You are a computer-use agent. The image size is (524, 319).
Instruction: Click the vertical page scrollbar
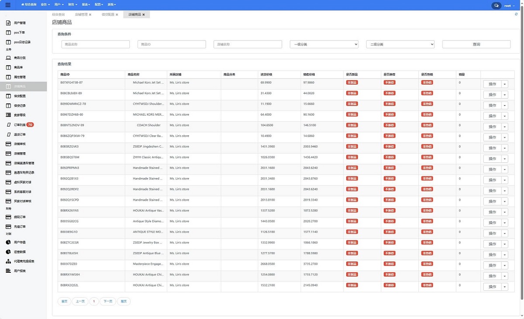pos(522,153)
